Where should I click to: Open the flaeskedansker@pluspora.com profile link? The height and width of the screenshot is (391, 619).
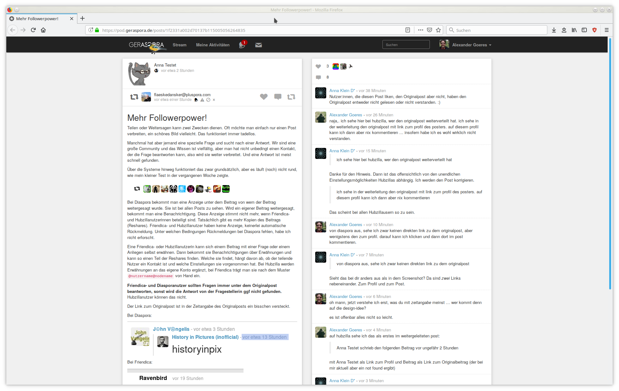coord(182,95)
